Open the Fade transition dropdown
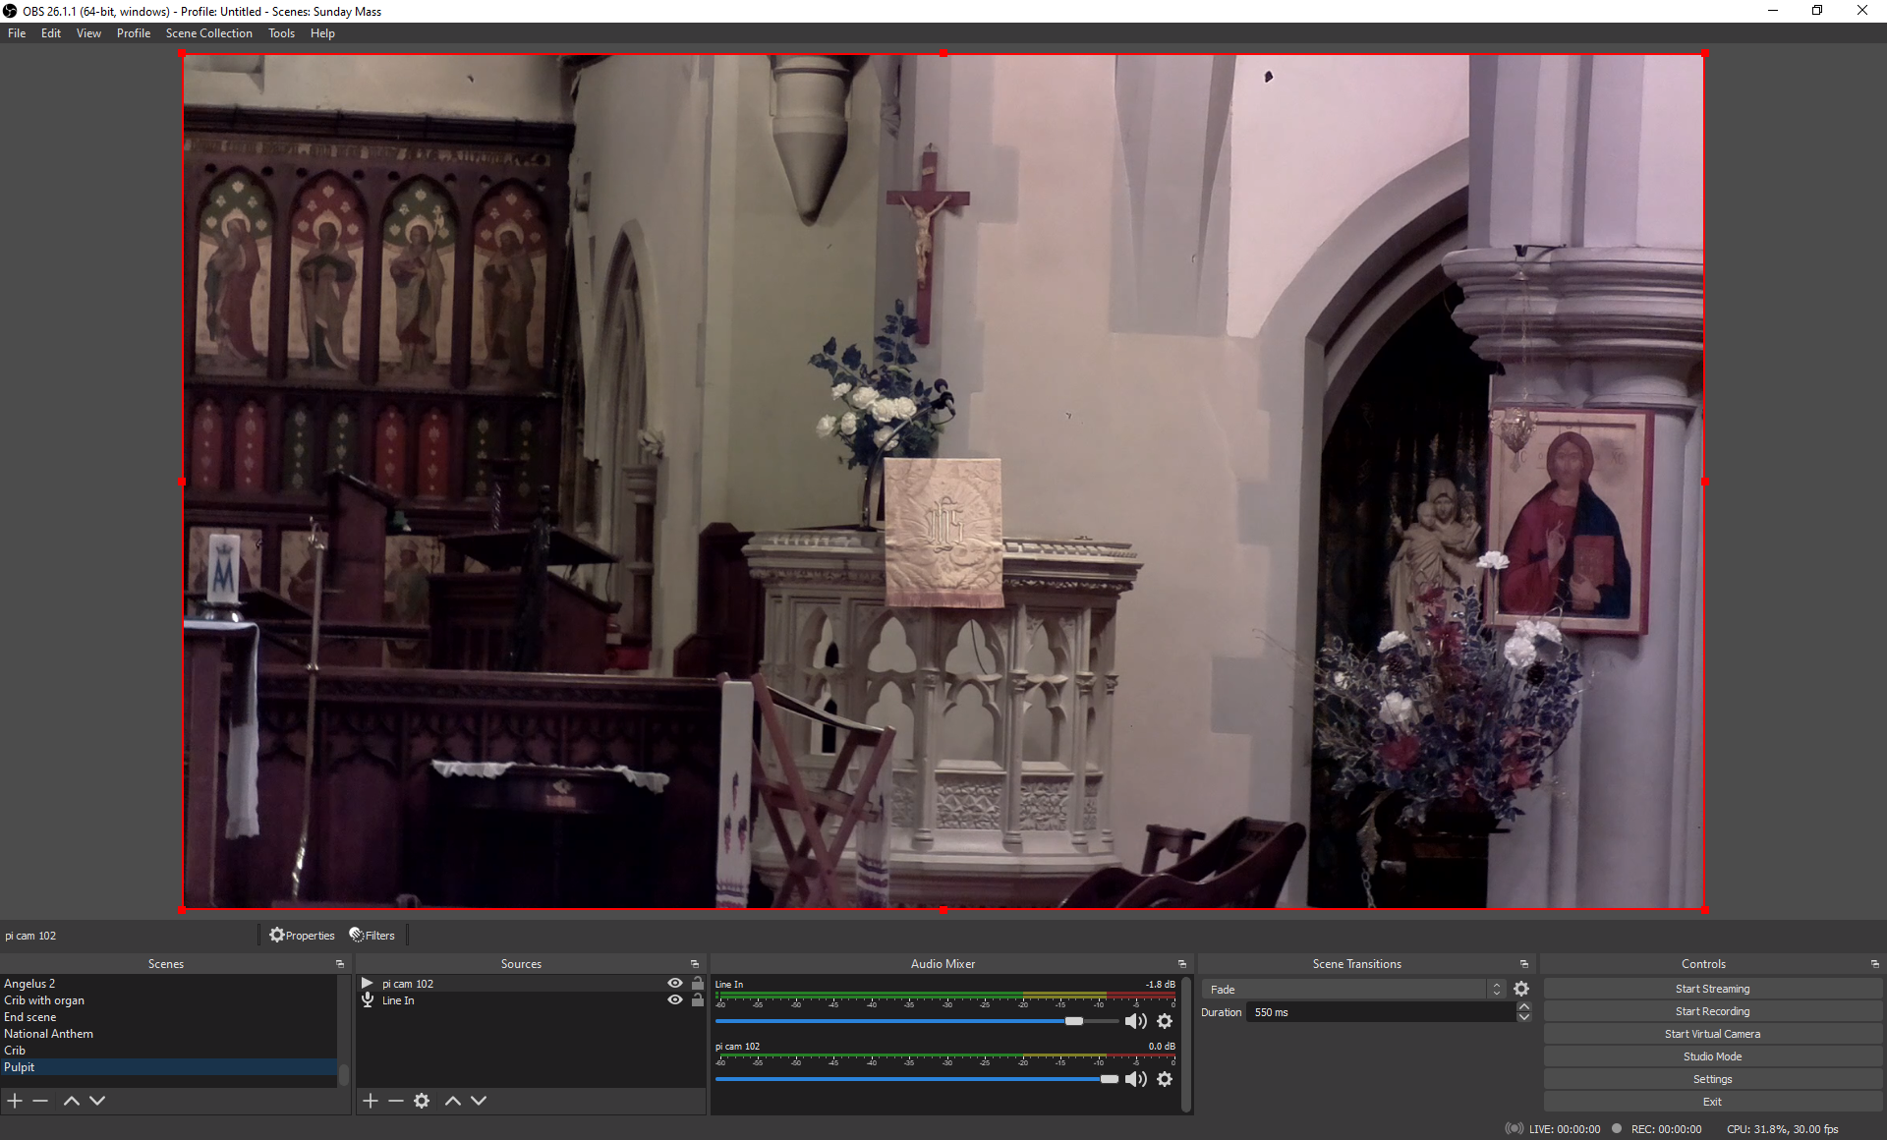This screenshot has height=1140, width=1887. (x=1353, y=990)
